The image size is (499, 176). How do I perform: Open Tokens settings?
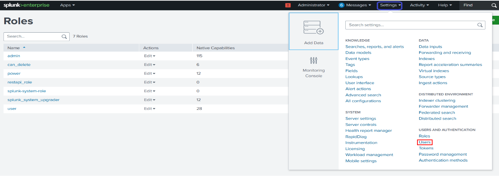point(426,148)
